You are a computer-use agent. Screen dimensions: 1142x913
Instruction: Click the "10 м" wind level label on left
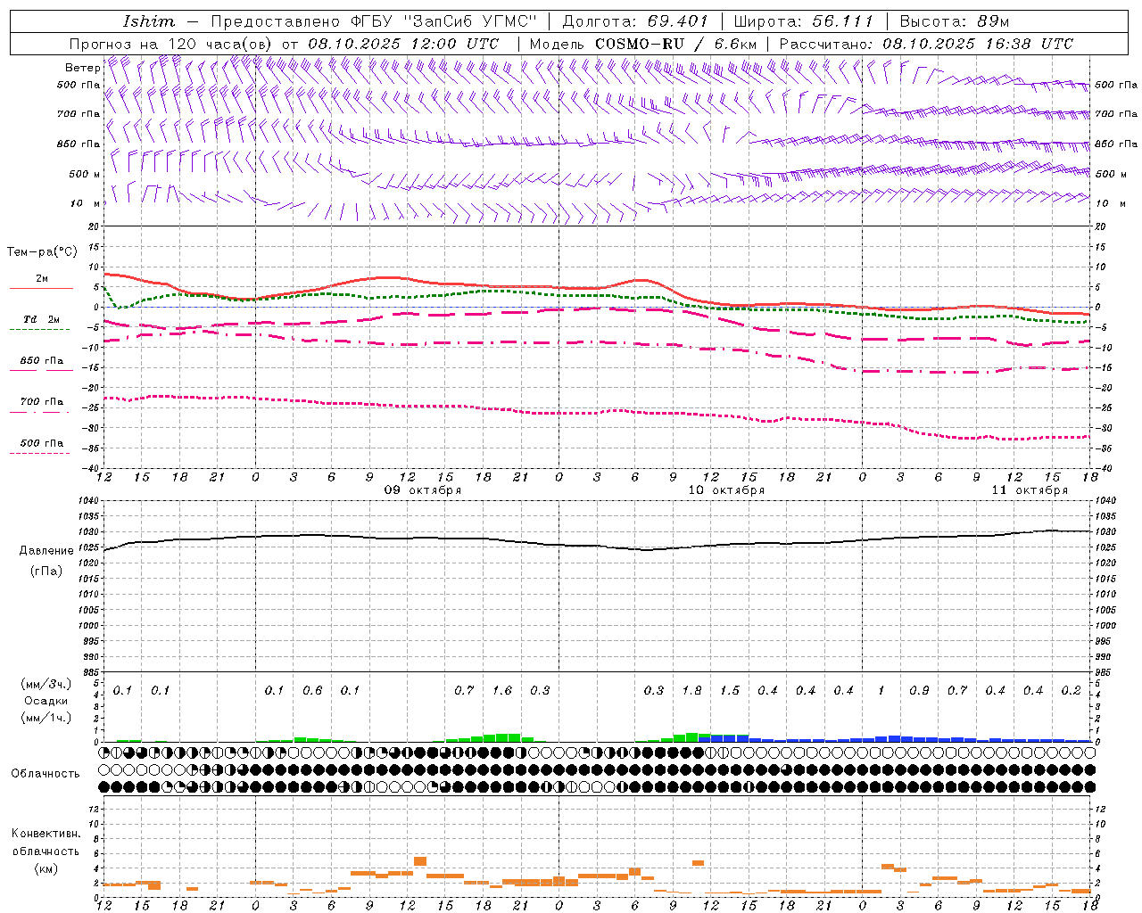coord(85,203)
